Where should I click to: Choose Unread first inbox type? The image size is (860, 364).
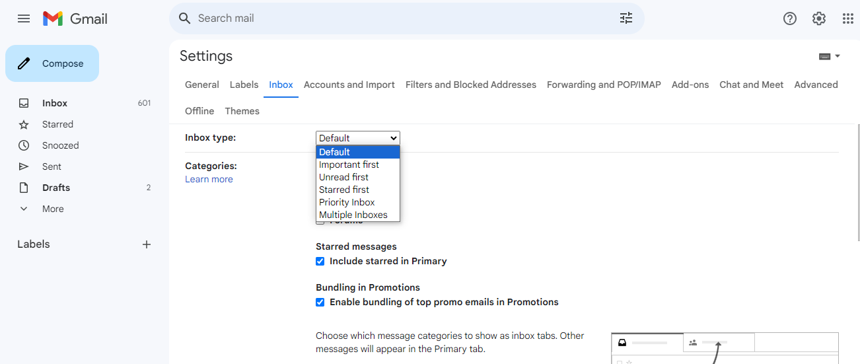click(x=358, y=177)
